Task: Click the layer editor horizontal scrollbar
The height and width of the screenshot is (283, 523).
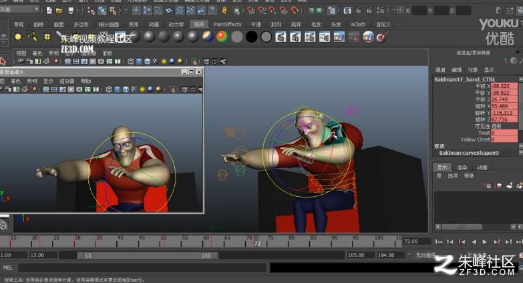Action: [462, 227]
